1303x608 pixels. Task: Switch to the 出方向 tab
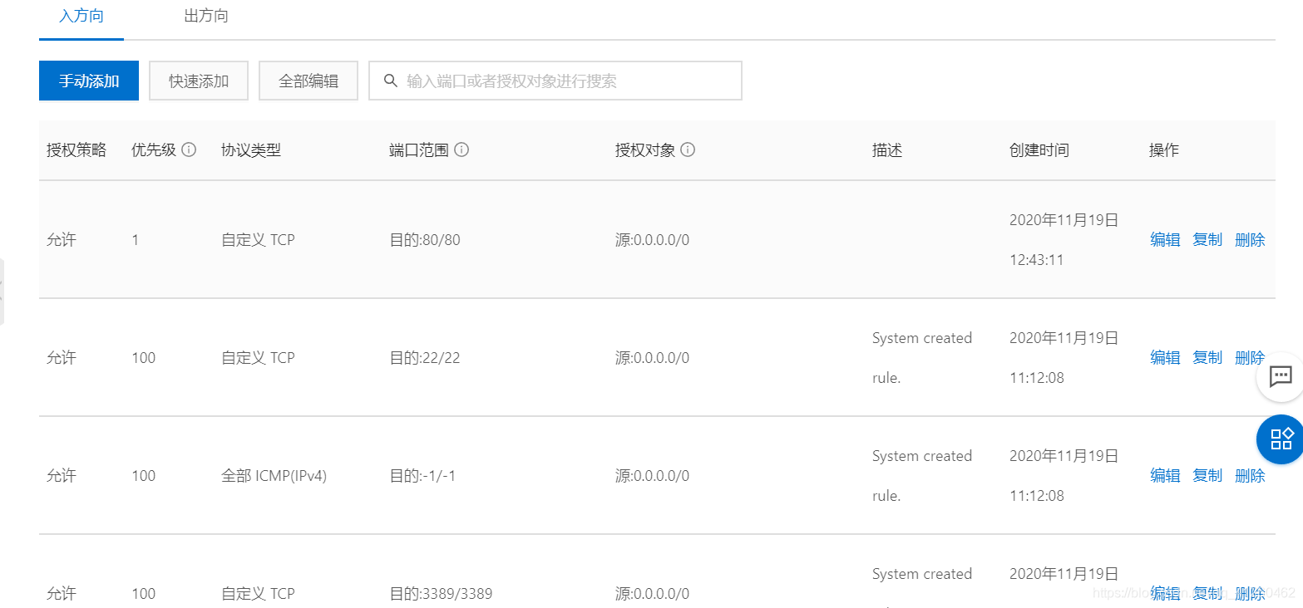point(206,16)
